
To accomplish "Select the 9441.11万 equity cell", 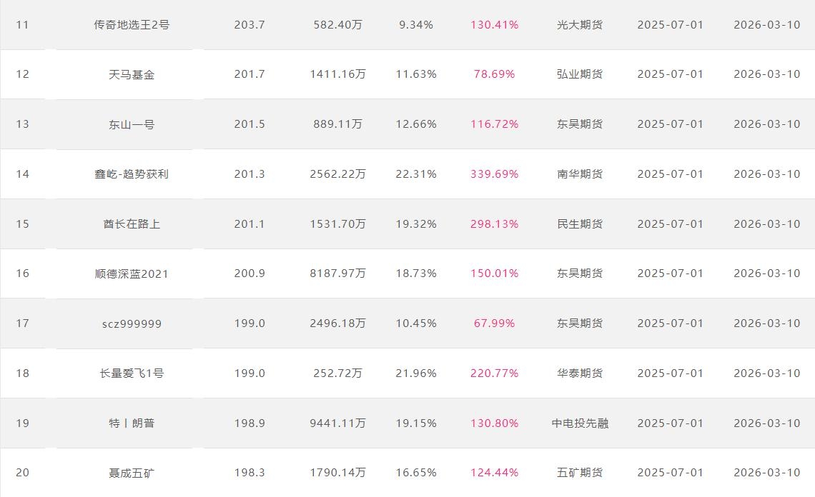I will click(337, 423).
